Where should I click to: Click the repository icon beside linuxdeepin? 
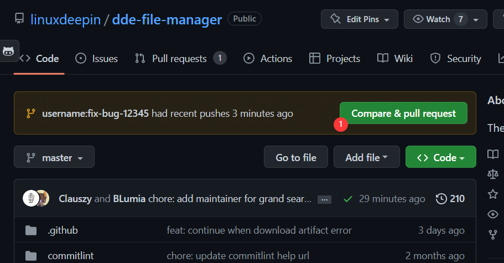pos(19,19)
